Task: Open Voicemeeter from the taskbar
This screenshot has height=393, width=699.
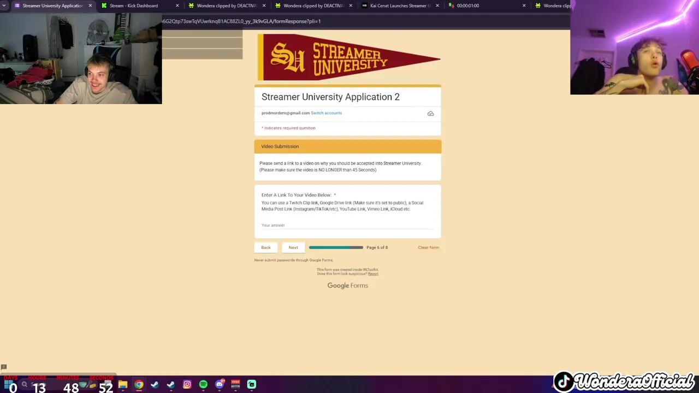Action: (235, 384)
